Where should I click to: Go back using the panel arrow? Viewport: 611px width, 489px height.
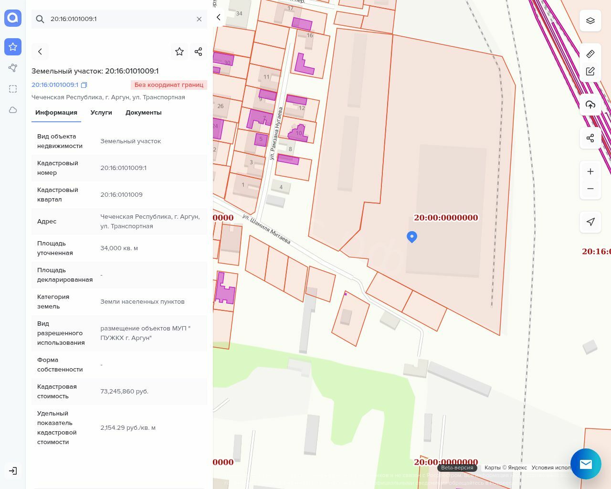point(40,52)
